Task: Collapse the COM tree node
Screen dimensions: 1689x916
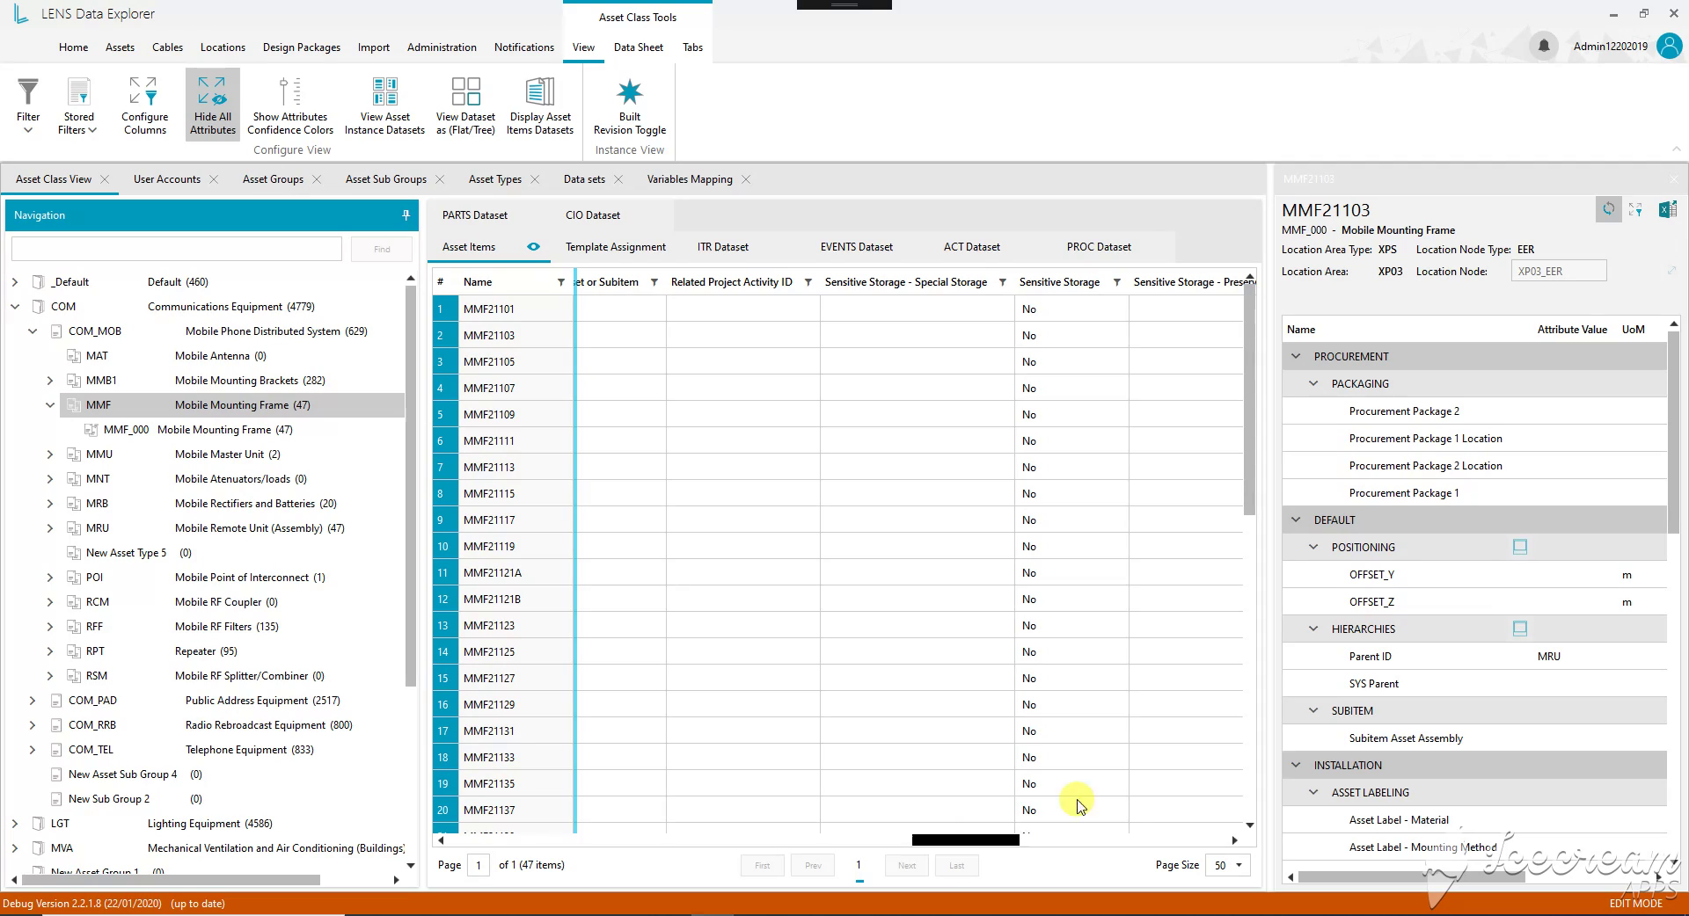Action: 15,307
